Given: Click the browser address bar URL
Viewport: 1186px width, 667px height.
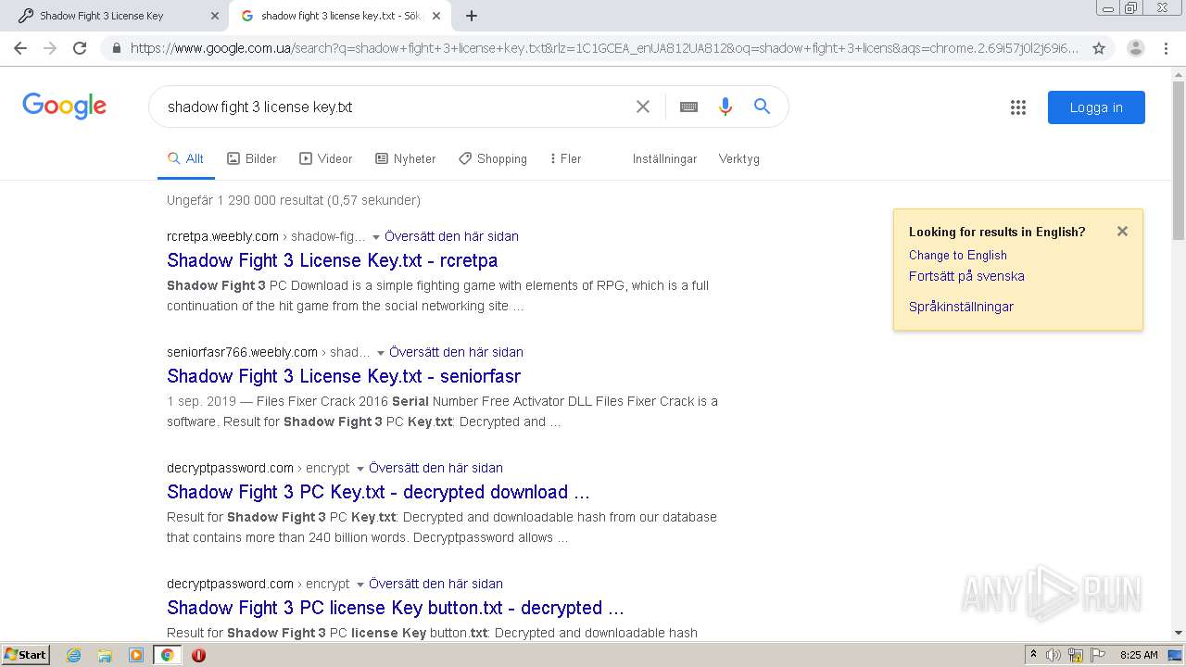Looking at the screenshot, I should pyautogui.click(x=604, y=48).
